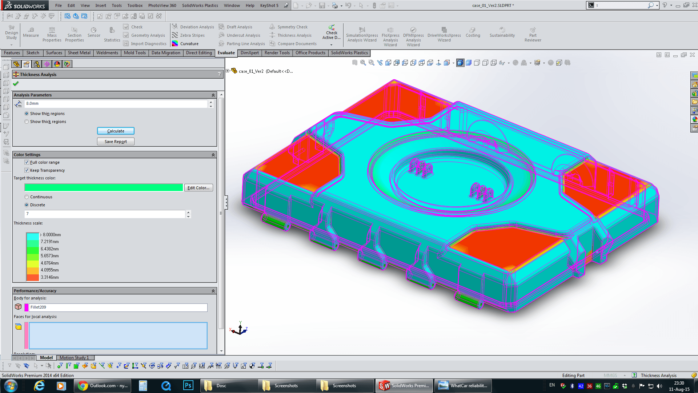Collapse the Color Settings section
Viewport: 698px width, 393px height.
(x=213, y=155)
